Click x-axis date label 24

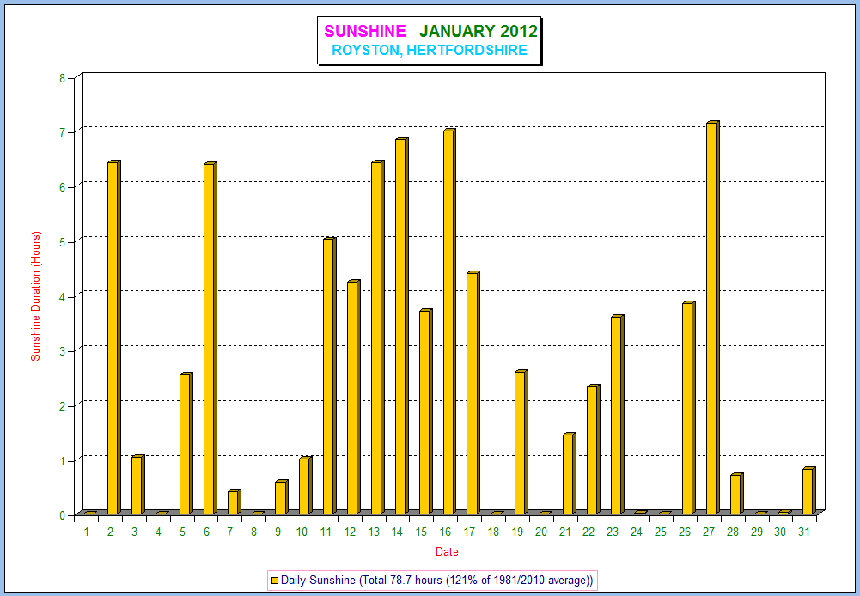637,532
